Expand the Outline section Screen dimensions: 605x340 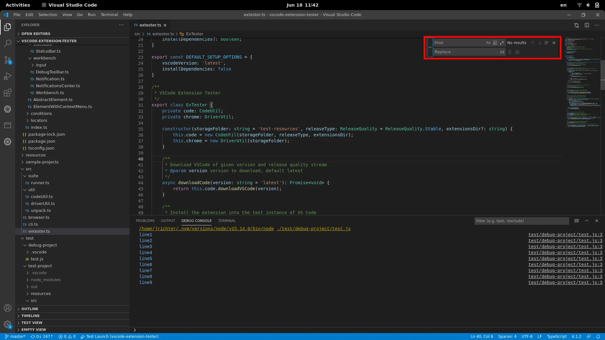pyautogui.click(x=72, y=309)
